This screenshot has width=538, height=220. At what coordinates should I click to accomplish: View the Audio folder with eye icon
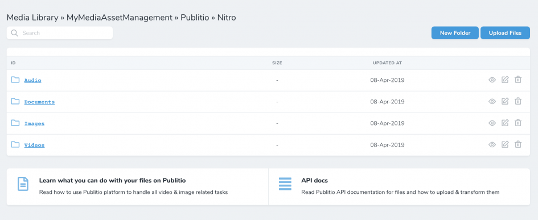pos(492,80)
